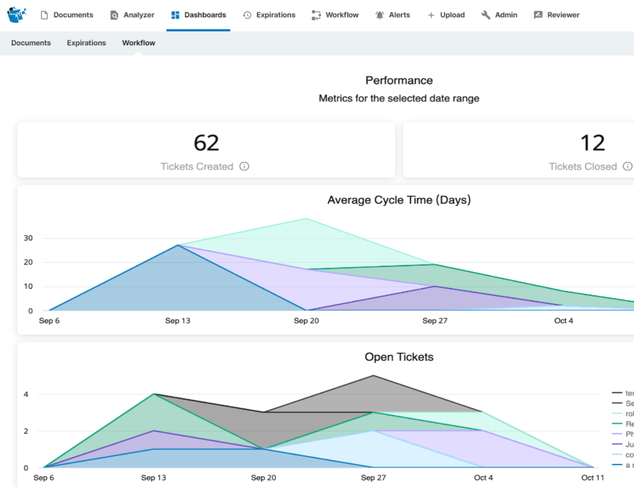Click the Reviewer pencil icon

point(538,15)
